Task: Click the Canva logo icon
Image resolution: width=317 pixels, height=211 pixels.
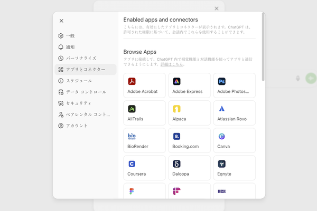Action: (x=222, y=136)
